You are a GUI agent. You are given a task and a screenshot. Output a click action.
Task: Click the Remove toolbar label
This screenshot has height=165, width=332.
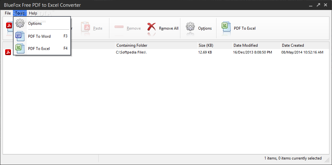[x=134, y=28]
